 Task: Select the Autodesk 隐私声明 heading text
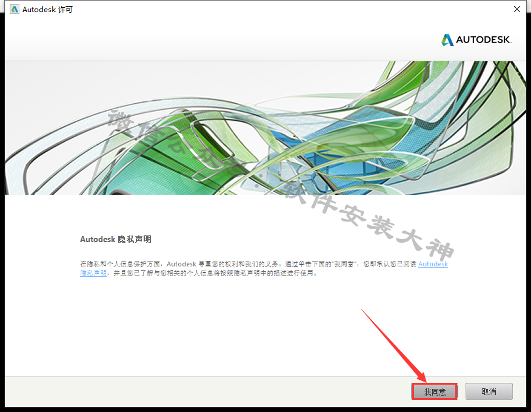tap(116, 240)
